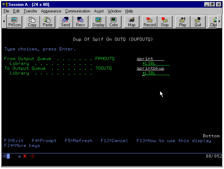Close the Session A window

pyautogui.click(x=219, y=5)
